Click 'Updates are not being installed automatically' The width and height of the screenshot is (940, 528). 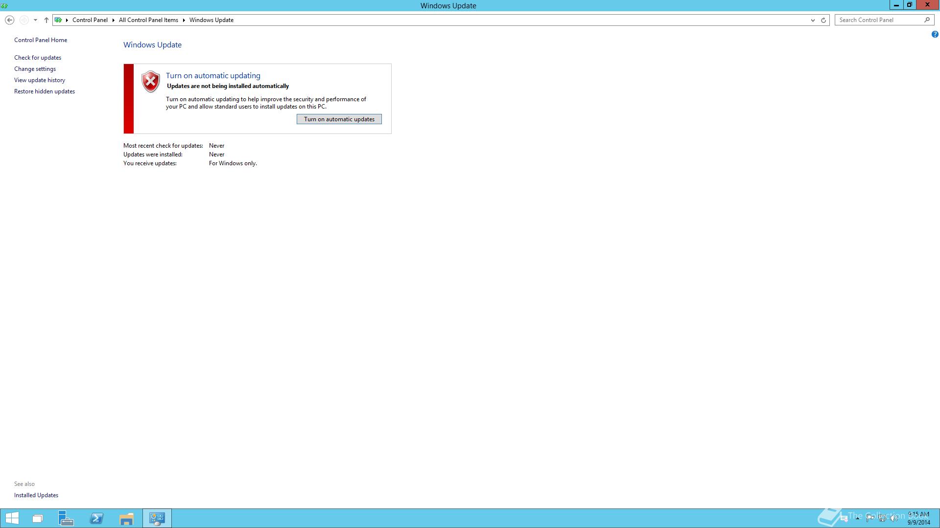(228, 86)
